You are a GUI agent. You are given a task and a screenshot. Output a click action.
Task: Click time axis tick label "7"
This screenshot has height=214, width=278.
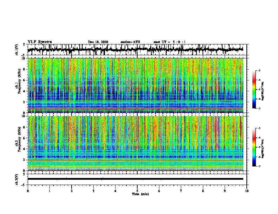[x=181, y=191]
